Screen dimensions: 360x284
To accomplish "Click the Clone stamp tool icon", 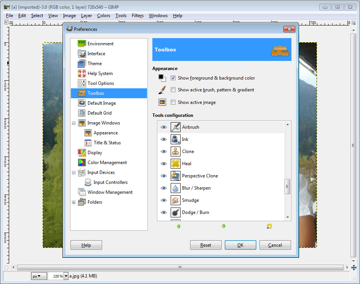I will [x=175, y=152].
